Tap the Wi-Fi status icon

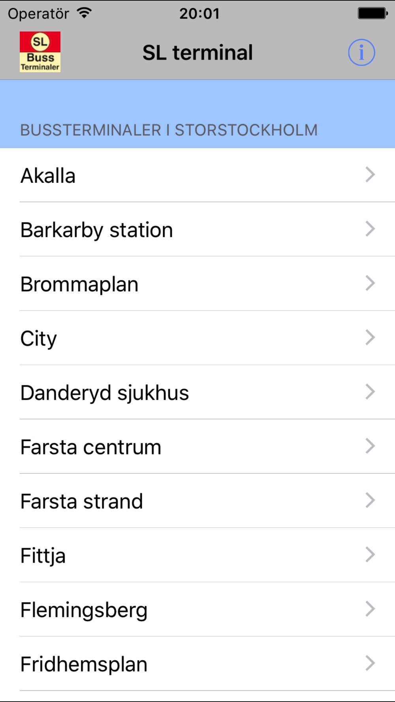click(x=85, y=13)
